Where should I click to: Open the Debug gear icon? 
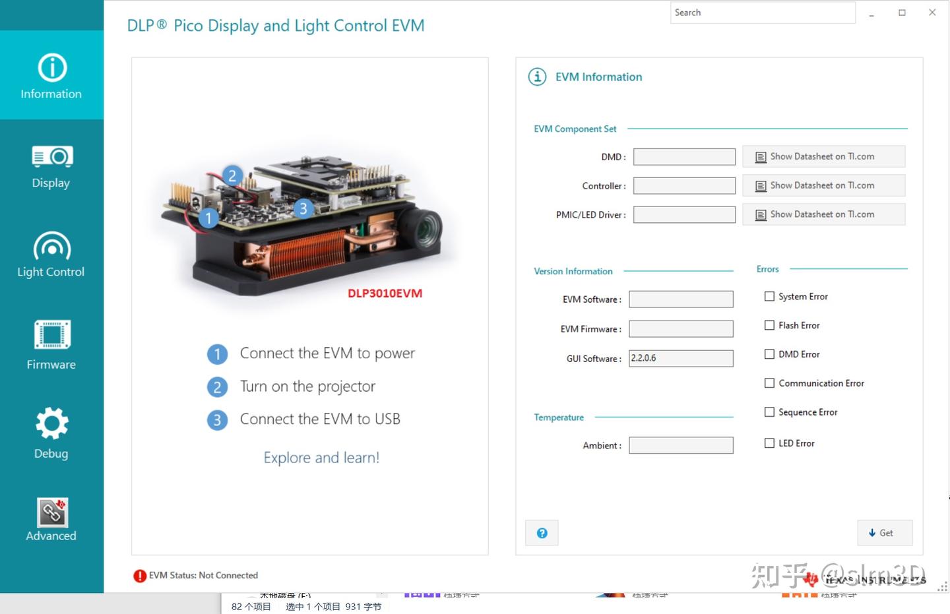(52, 423)
